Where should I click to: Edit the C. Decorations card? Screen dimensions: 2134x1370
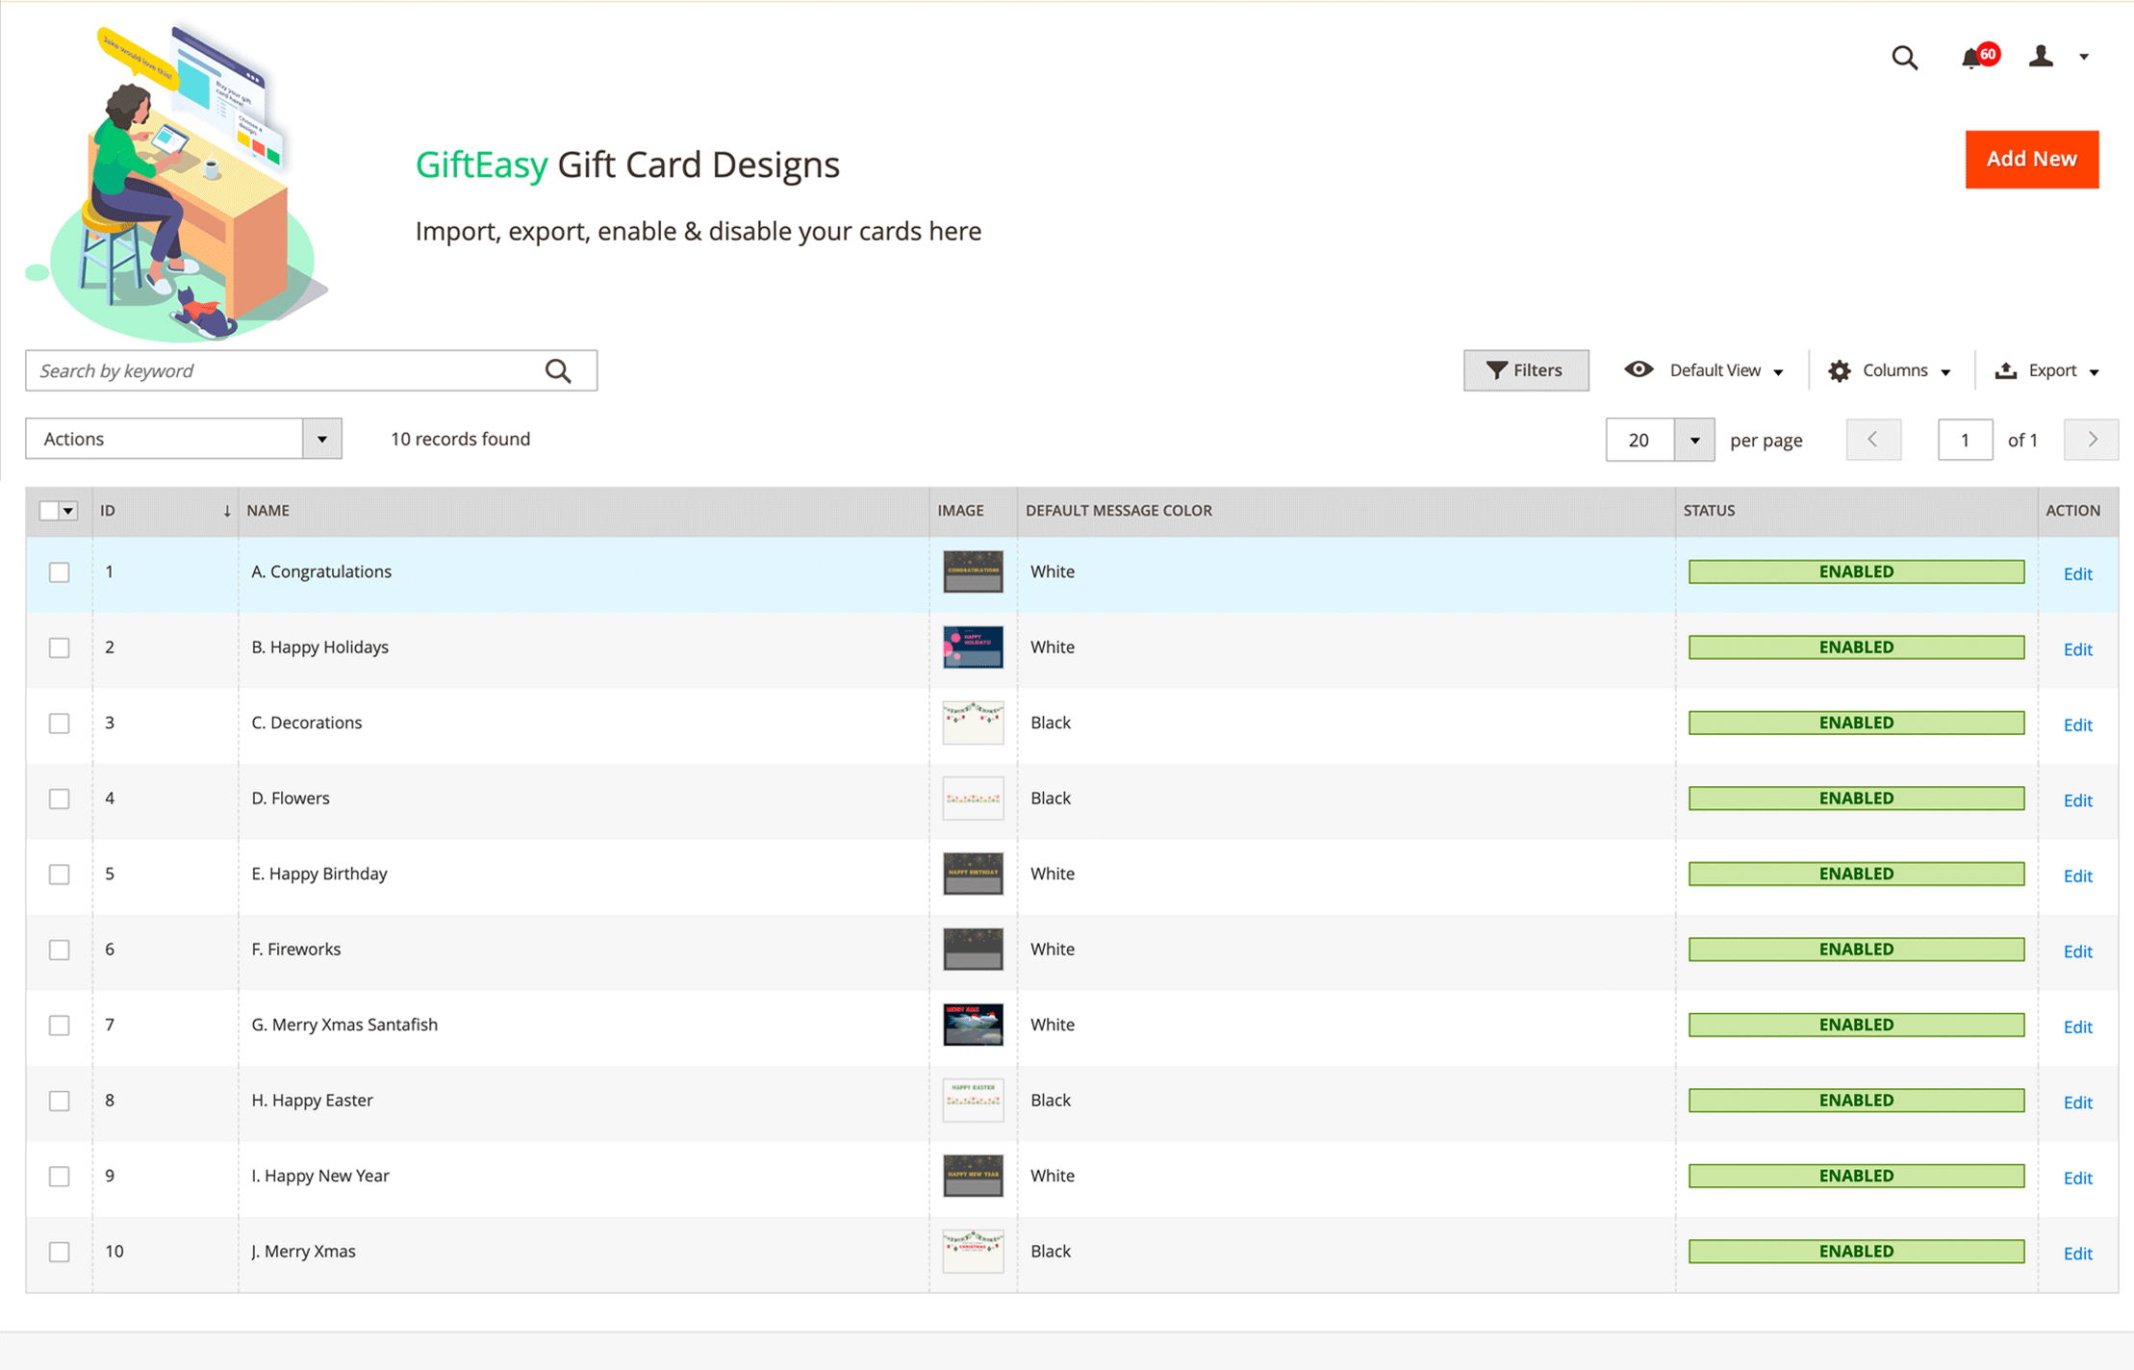(x=2077, y=724)
